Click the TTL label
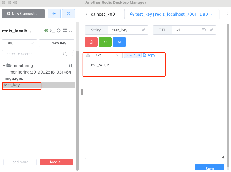This screenshot has width=231, height=172. tap(162, 30)
